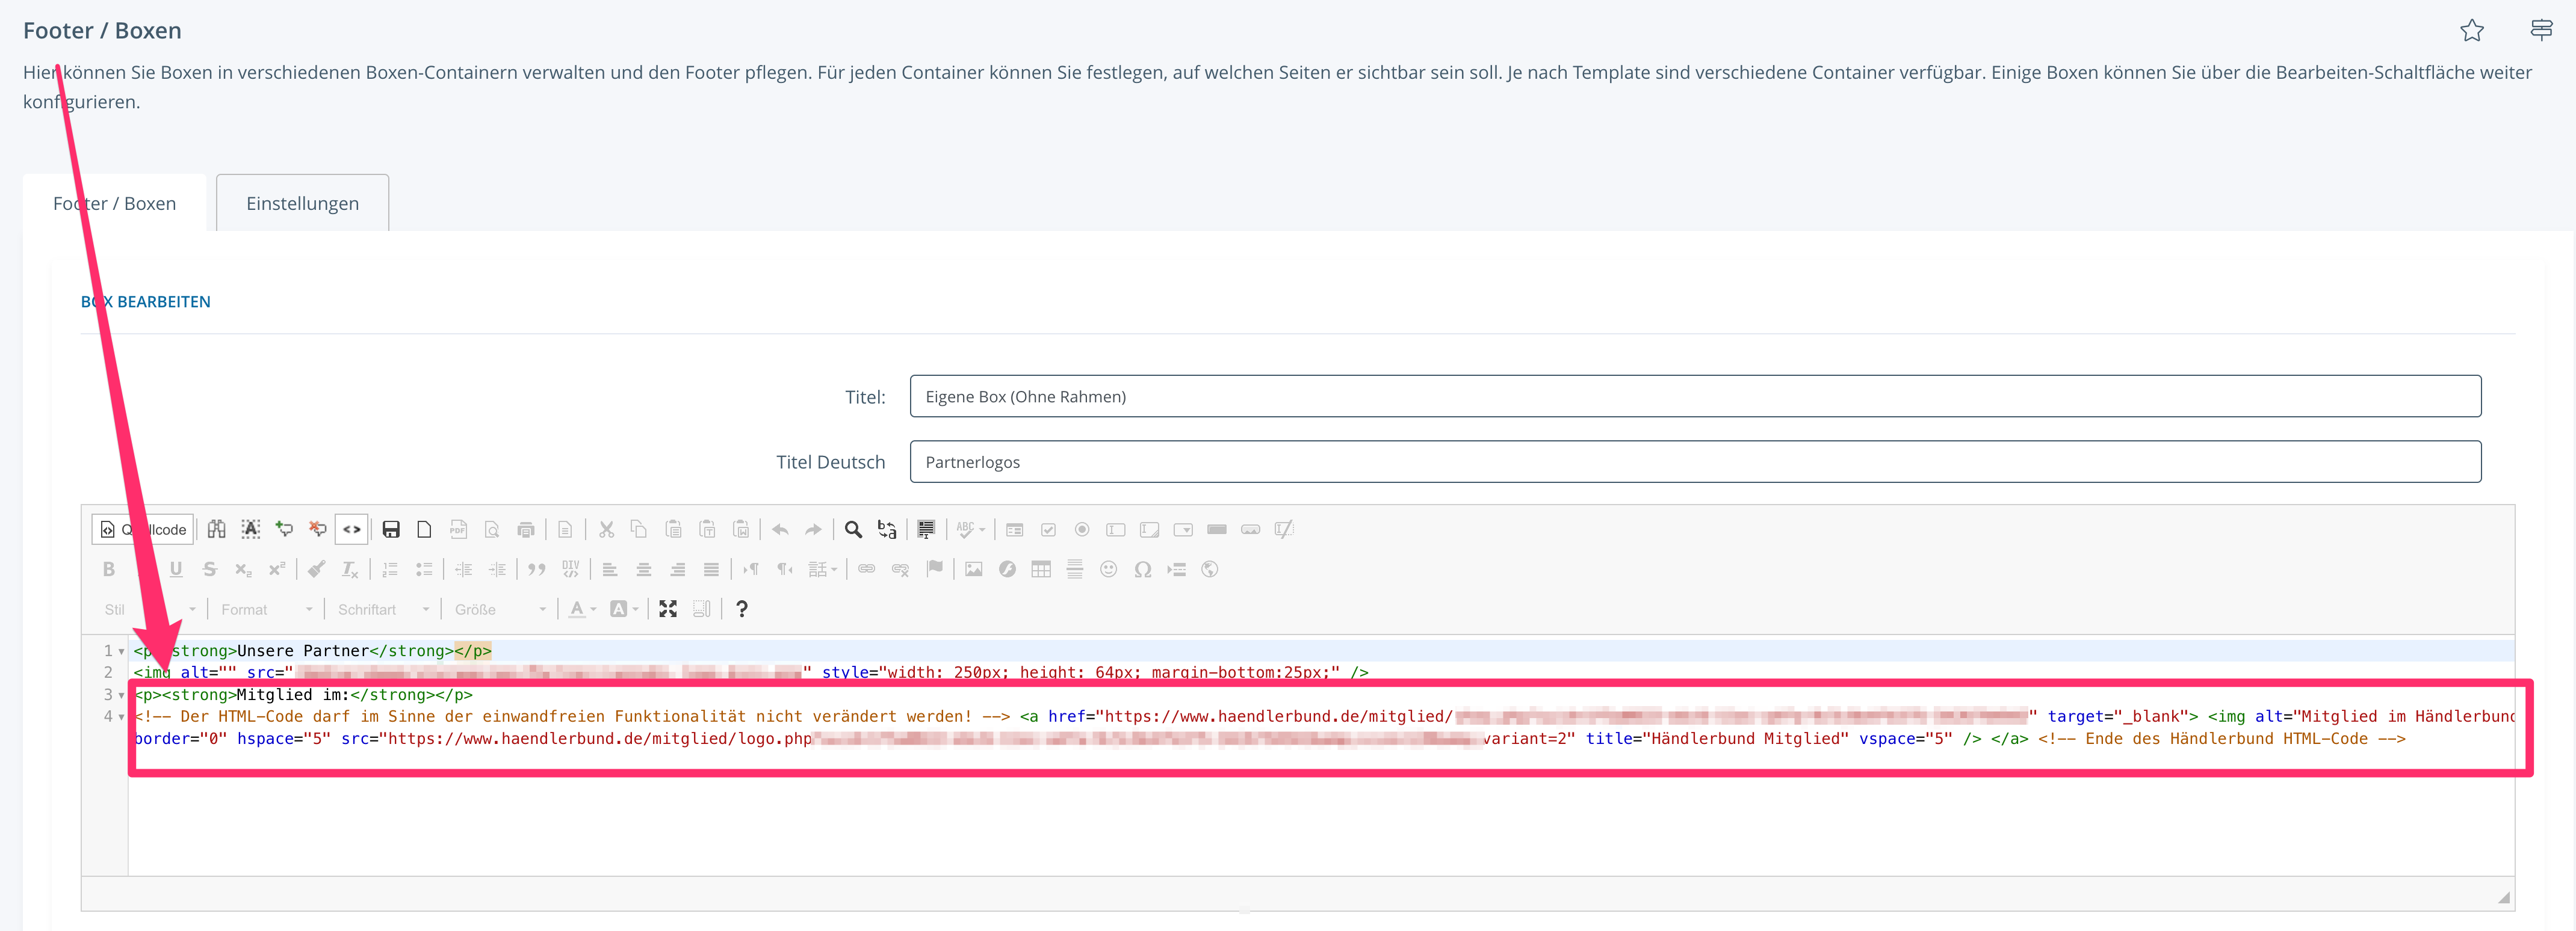Screen dimensions: 2576x931
Task: Click the New Page document icon
Action: [x=424, y=529]
